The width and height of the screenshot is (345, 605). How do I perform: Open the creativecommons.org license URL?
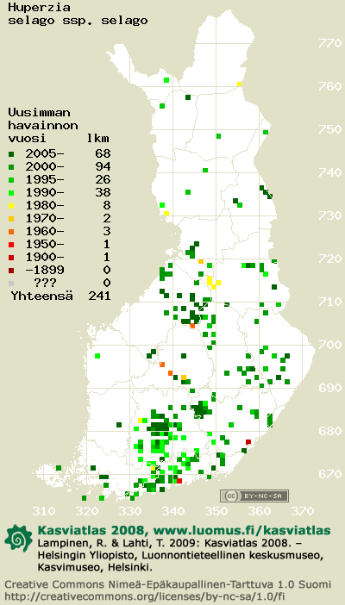[145, 596]
